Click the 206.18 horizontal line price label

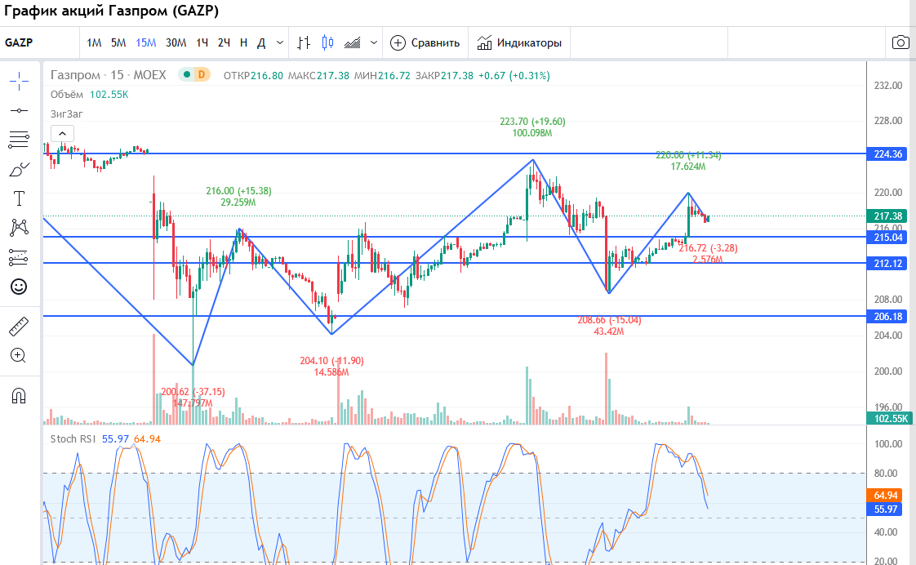887,317
